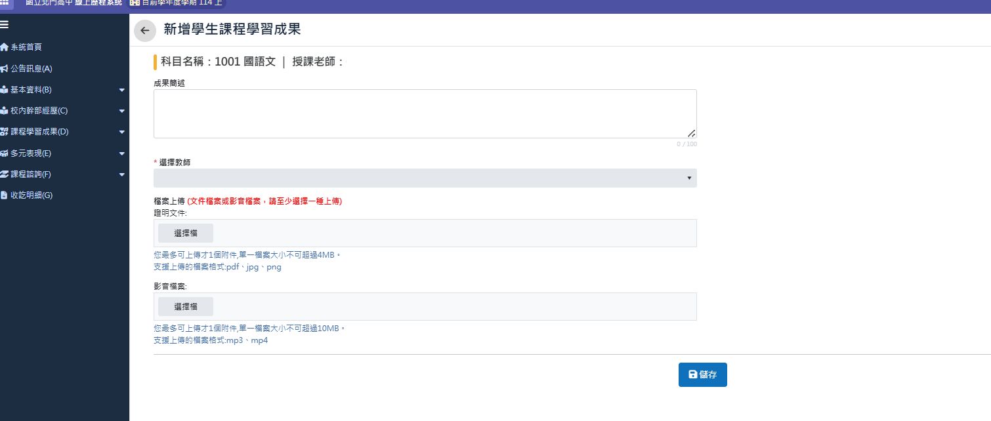Click 選擇檔 button for 影音檔案

(186, 306)
